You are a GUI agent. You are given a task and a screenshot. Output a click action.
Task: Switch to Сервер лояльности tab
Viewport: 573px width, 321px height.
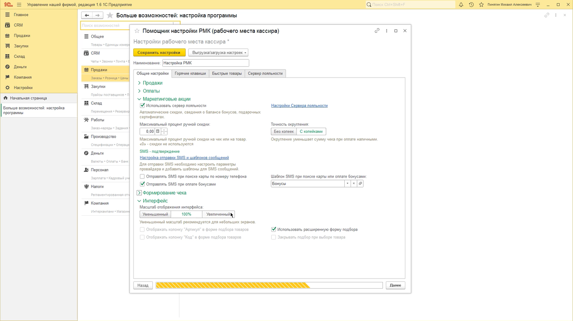pos(265,73)
